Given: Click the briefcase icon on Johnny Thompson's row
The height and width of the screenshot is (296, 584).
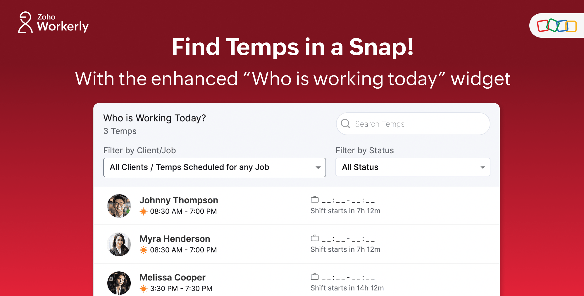Looking at the screenshot, I should pyautogui.click(x=315, y=199).
